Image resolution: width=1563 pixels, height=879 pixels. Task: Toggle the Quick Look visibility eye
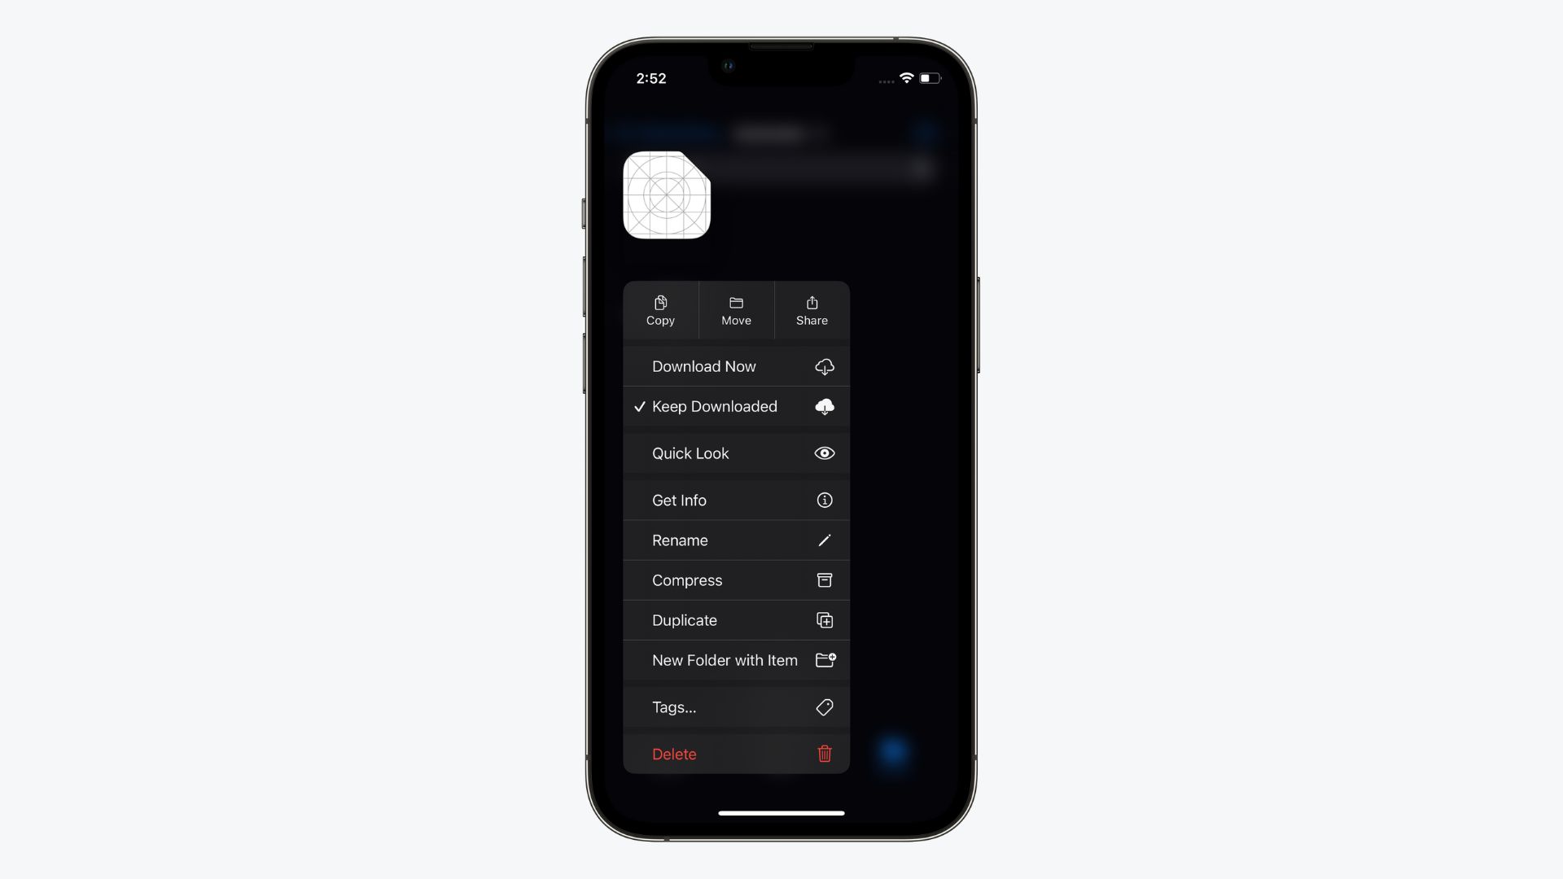pyautogui.click(x=825, y=453)
